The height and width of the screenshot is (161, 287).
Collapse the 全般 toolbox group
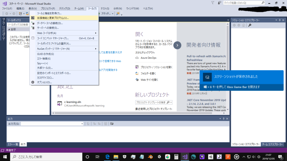click(9, 29)
